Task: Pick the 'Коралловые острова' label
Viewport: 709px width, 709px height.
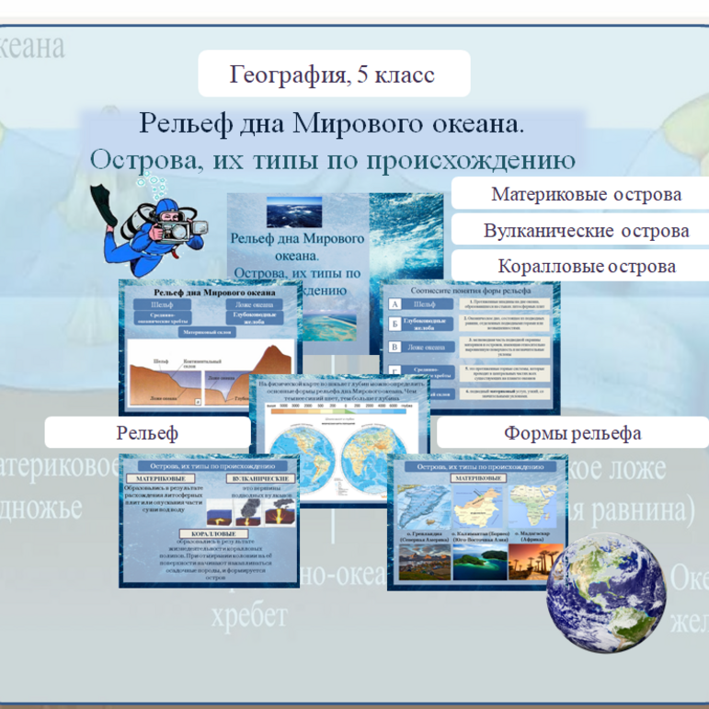Action: pos(586,267)
